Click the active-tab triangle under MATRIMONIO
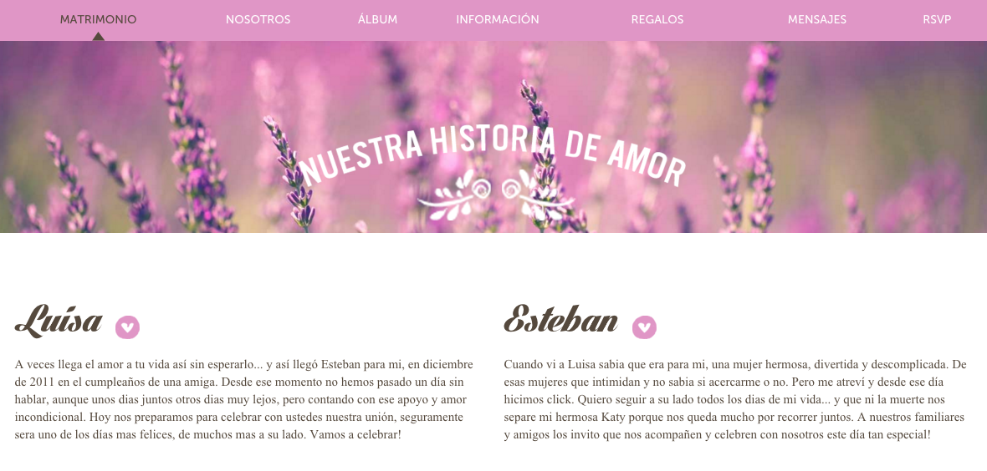 98,37
